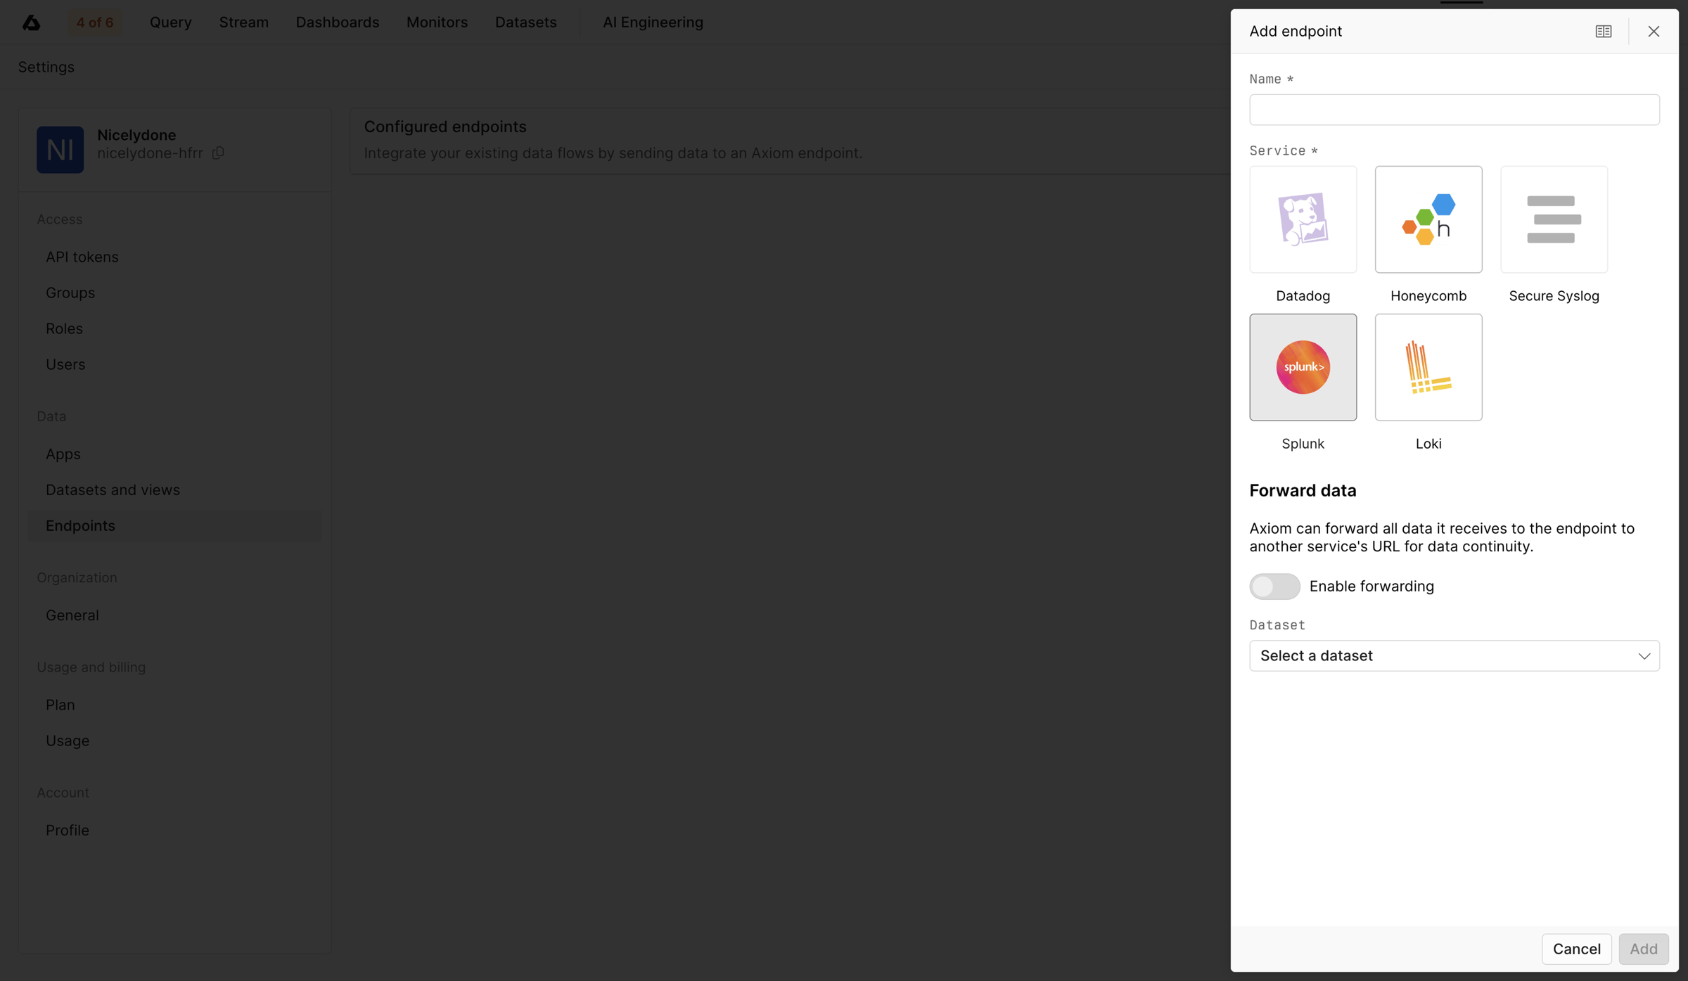This screenshot has width=1688, height=981.
Task: Pick the Secure Syslog service tile
Action: click(x=1554, y=219)
